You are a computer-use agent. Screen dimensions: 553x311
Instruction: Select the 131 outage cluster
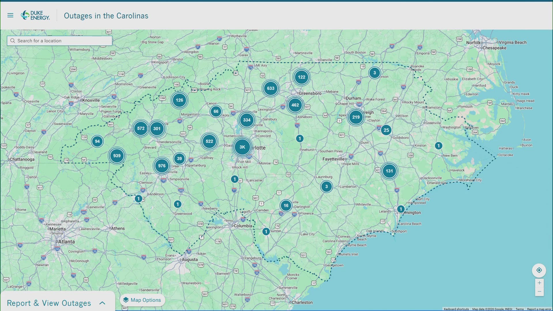tap(389, 171)
